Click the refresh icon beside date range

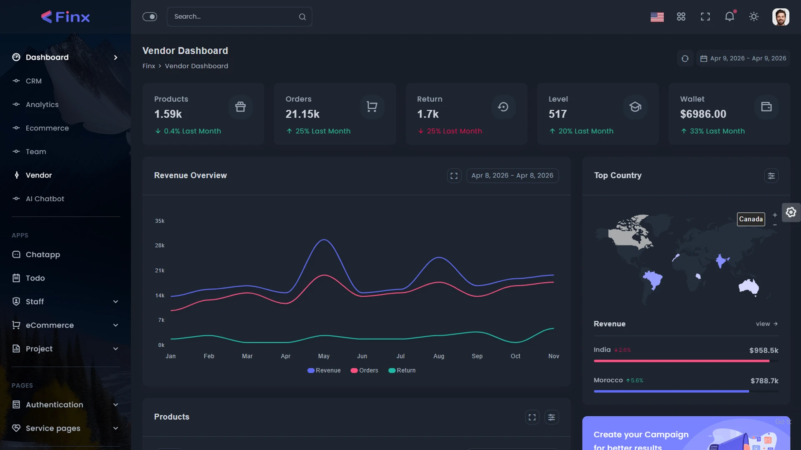(x=685, y=58)
